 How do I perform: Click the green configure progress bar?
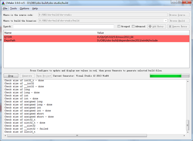pos(169,76)
